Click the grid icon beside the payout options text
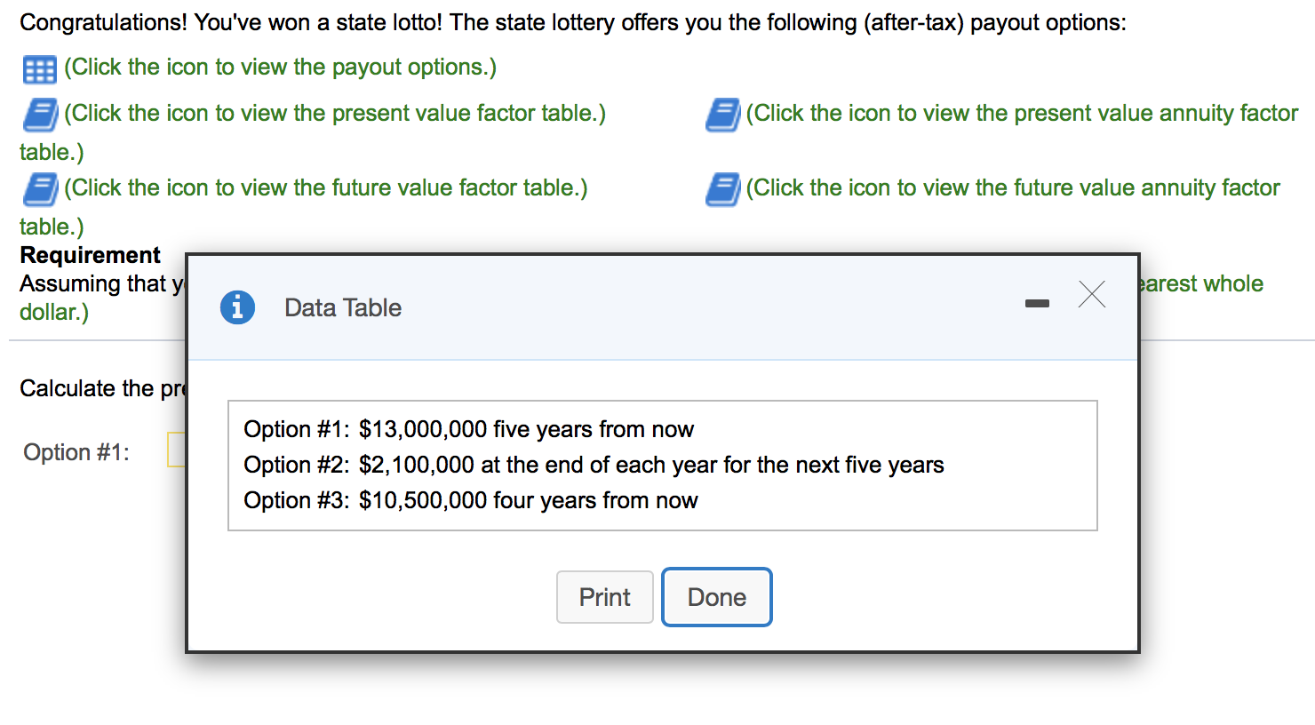Viewport: 1315px width, 725px height. tap(39, 69)
